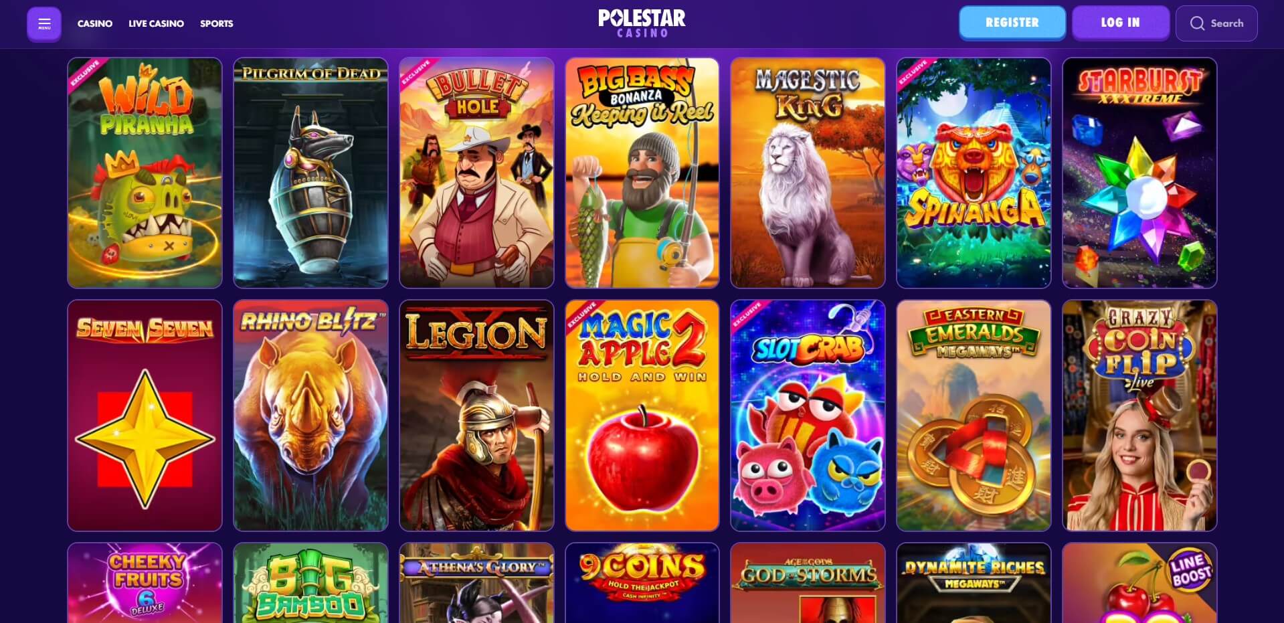Open the Pilgrim of Dead game tile
The image size is (1284, 623).
click(310, 173)
